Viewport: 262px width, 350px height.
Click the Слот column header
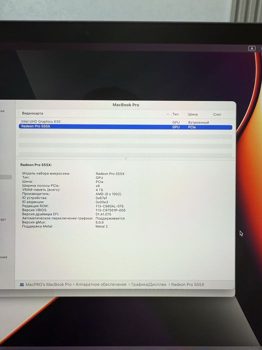(218, 114)
